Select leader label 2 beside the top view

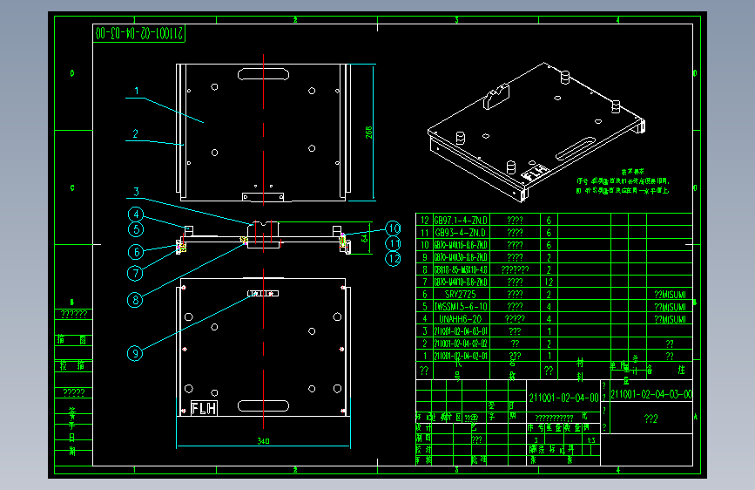coord(135,133)
